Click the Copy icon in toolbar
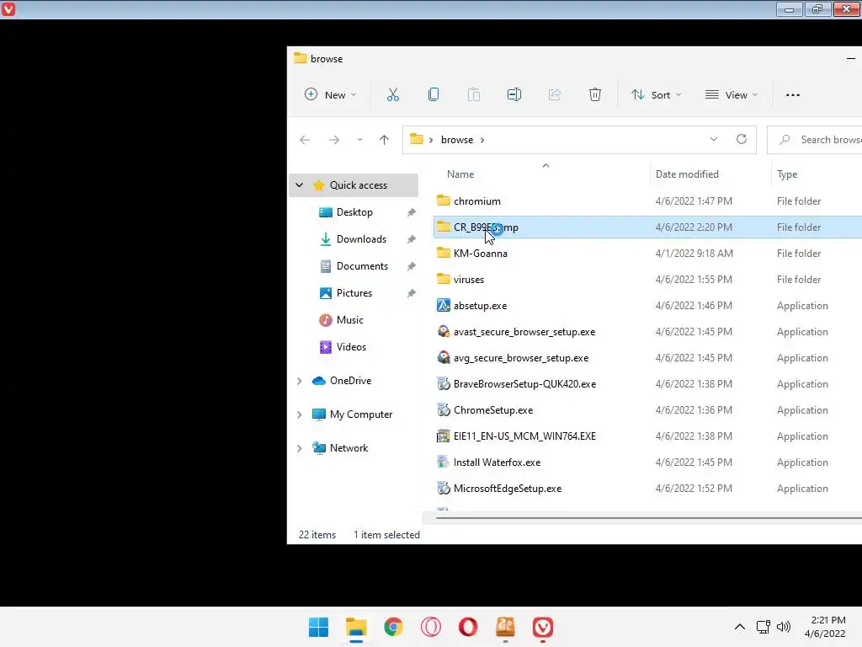 434,94
